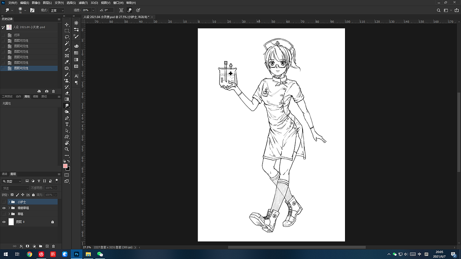Toggle the layer filter switch on

(57, 181)
